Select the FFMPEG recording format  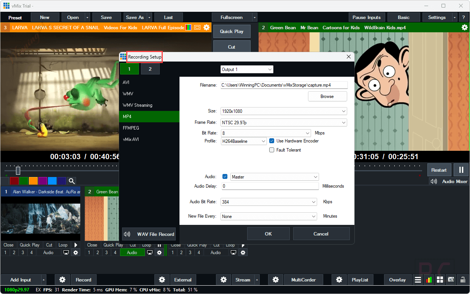click(x=149, y=128)
